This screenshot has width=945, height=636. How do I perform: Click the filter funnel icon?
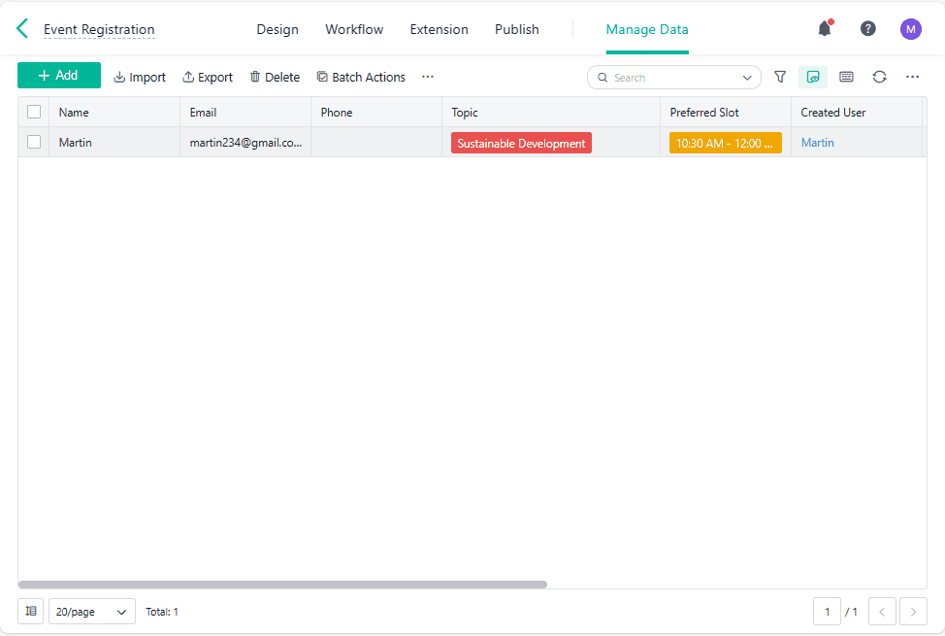click(780, 77)
